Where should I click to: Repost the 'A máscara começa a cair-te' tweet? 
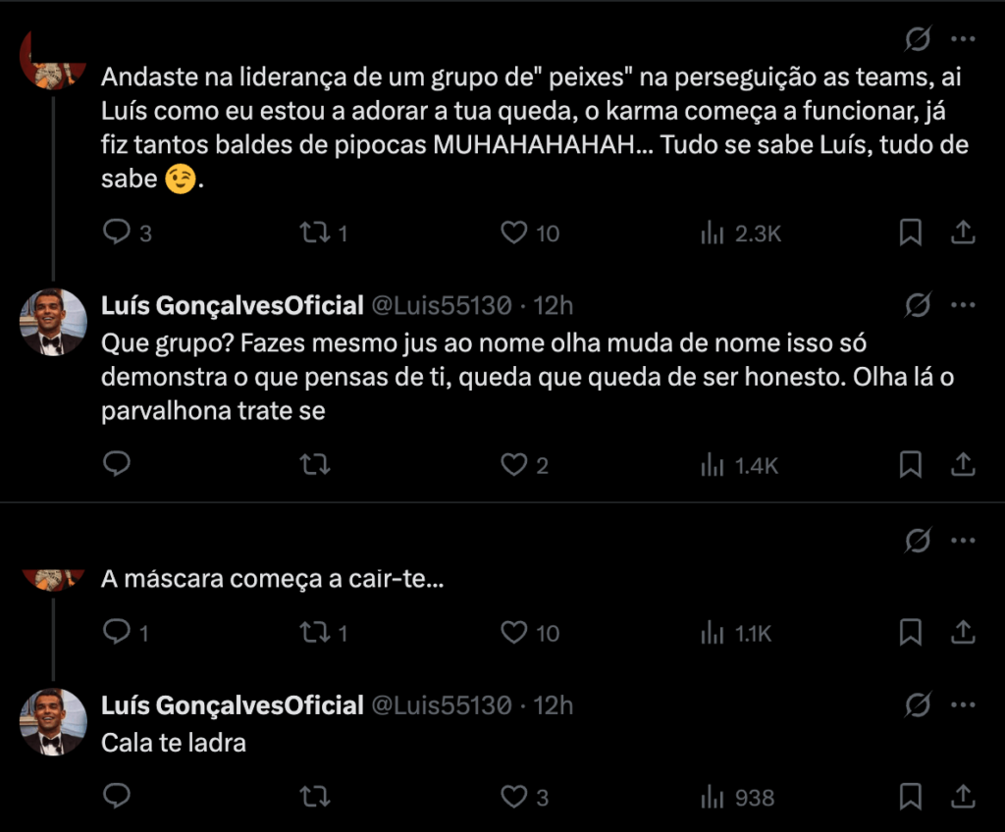tap(314, 633)
